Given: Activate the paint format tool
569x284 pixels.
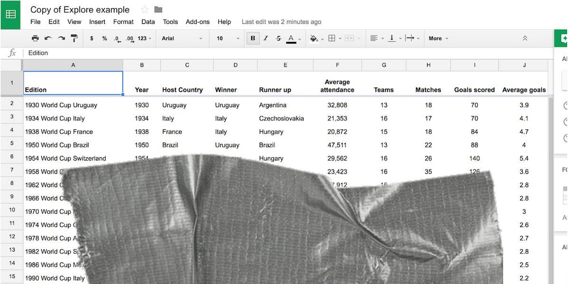Looking at the screenshot, I should [x=74, y=38].
